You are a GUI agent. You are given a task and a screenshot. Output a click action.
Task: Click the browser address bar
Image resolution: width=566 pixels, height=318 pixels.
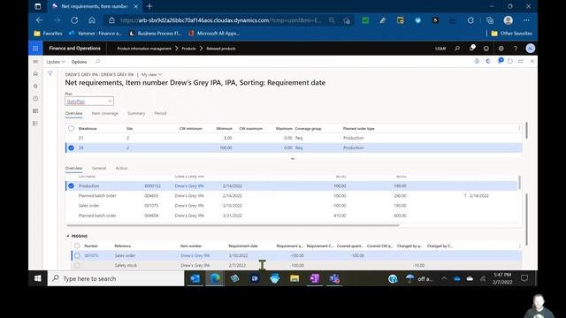pyautogui.click(x=220, y=20)
